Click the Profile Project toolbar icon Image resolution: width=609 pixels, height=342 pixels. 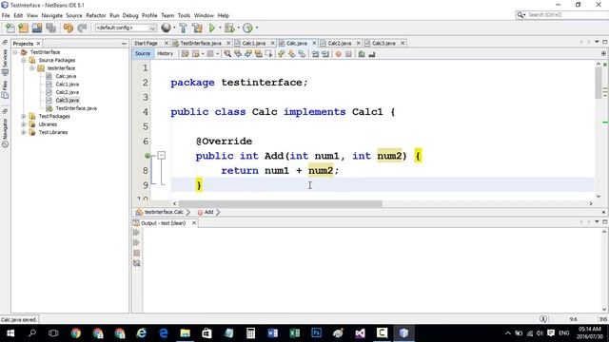[247, 28]
